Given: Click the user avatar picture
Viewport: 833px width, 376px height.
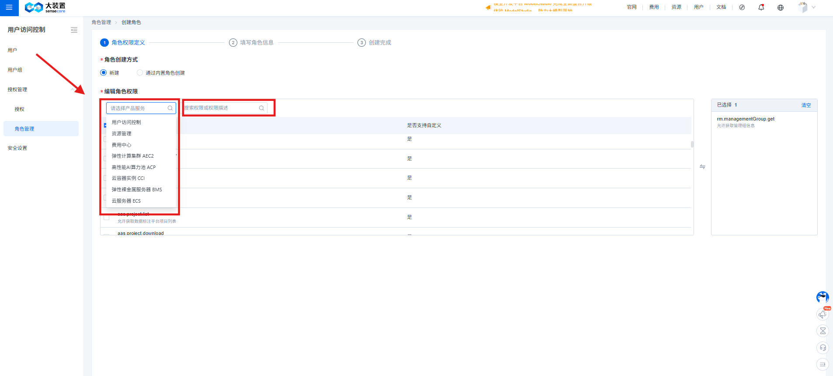Looking at the screenshot, I should pos(802,7).
